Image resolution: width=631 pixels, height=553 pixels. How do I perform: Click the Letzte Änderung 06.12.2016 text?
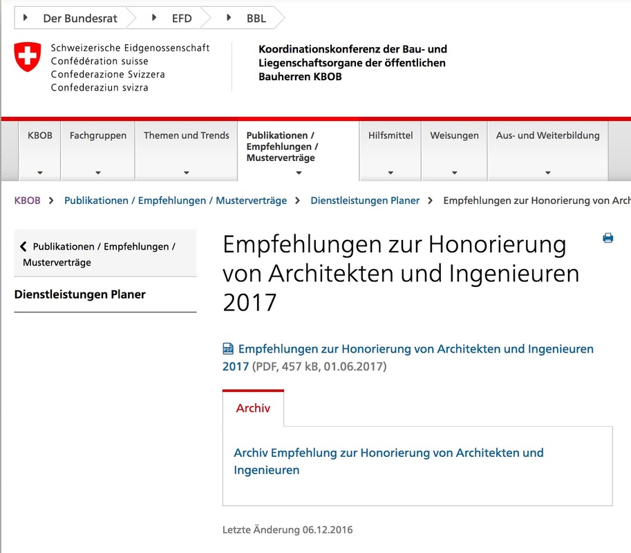tap(288, 529)
